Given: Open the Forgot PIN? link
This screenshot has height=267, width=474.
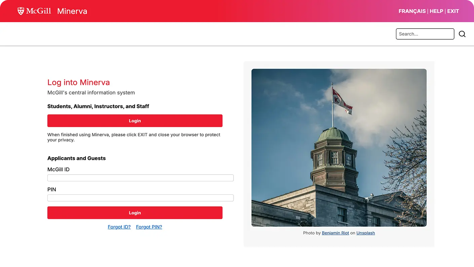Looking at the screenshot, I should coord(149,227).
